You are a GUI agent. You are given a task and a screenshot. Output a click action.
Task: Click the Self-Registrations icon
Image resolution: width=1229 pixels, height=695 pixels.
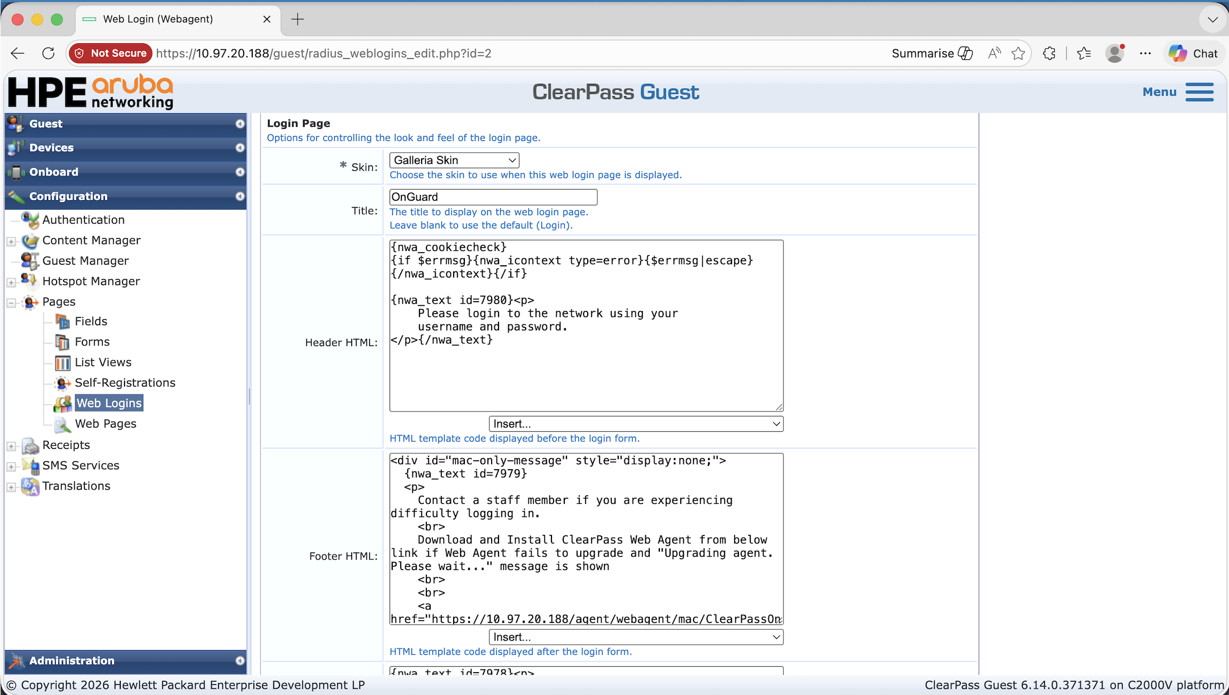63,383
